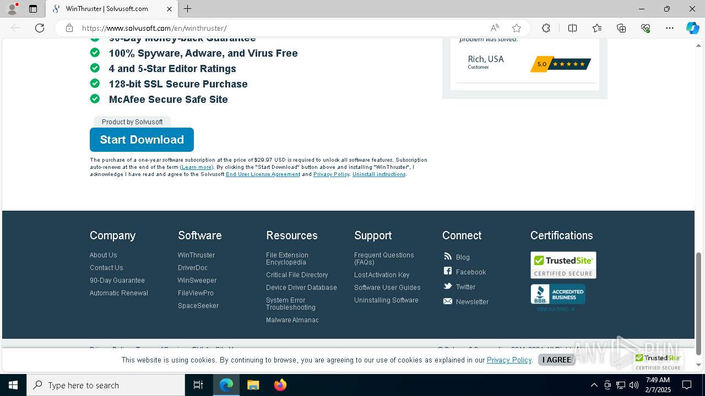Open Settings and more ellipsis menu
The width and height of the screenshot is (705, 396).
670,28
